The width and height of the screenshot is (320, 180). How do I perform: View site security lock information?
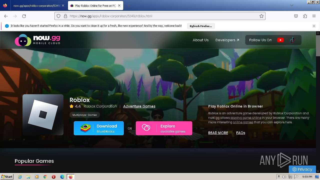[65, 16]
